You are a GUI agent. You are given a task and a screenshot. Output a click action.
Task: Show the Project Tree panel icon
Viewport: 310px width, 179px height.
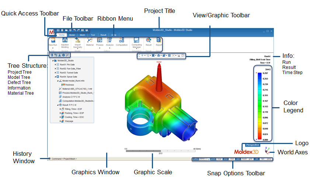52,55
